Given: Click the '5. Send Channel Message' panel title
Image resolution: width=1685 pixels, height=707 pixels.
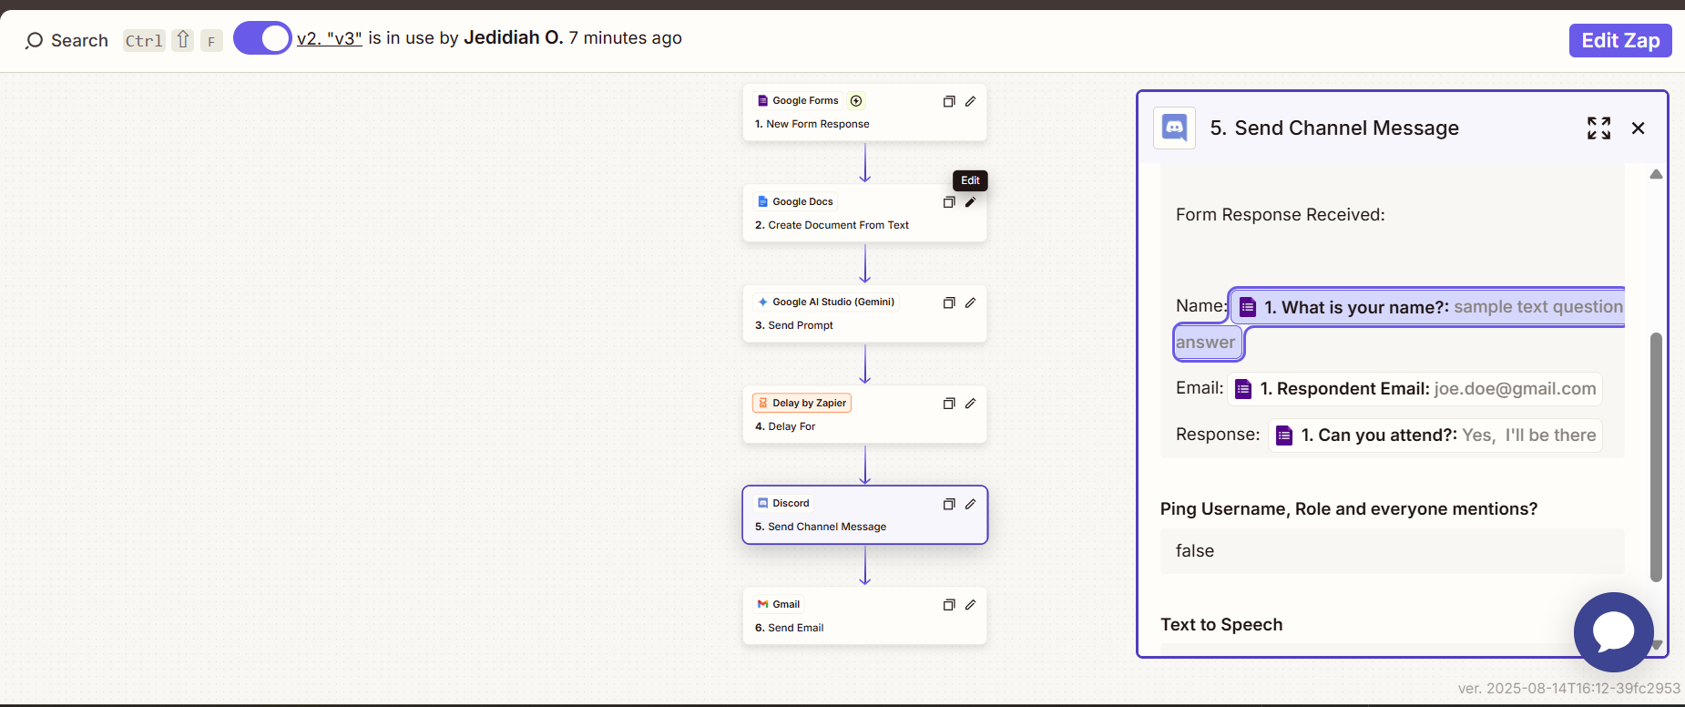Looking at the screenshot, I should click(1334, 128).
